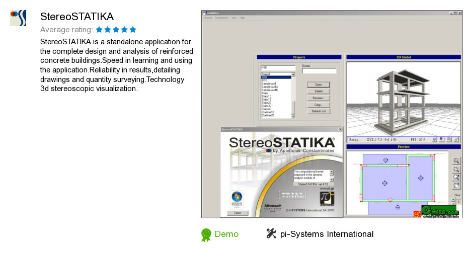Select Frame1 in the projects list
The width and height of the screenshot is (473, 257).
point(276,74)
